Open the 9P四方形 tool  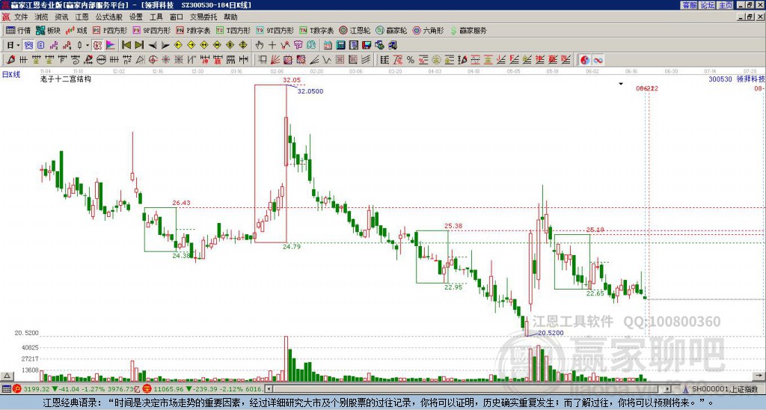tap(151, 30)
